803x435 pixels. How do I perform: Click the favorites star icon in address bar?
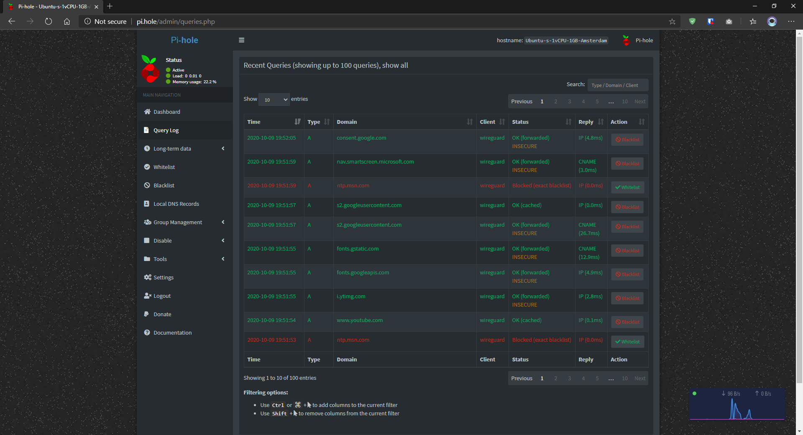pyautogui.click(x=672, y=21)
